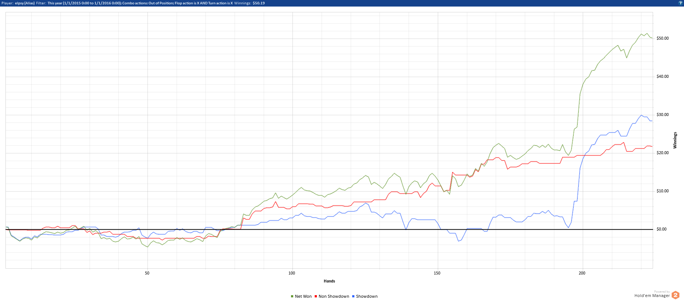
Task: Click the "$50.00" winnings axis label
Action: [x=663, y=38]
